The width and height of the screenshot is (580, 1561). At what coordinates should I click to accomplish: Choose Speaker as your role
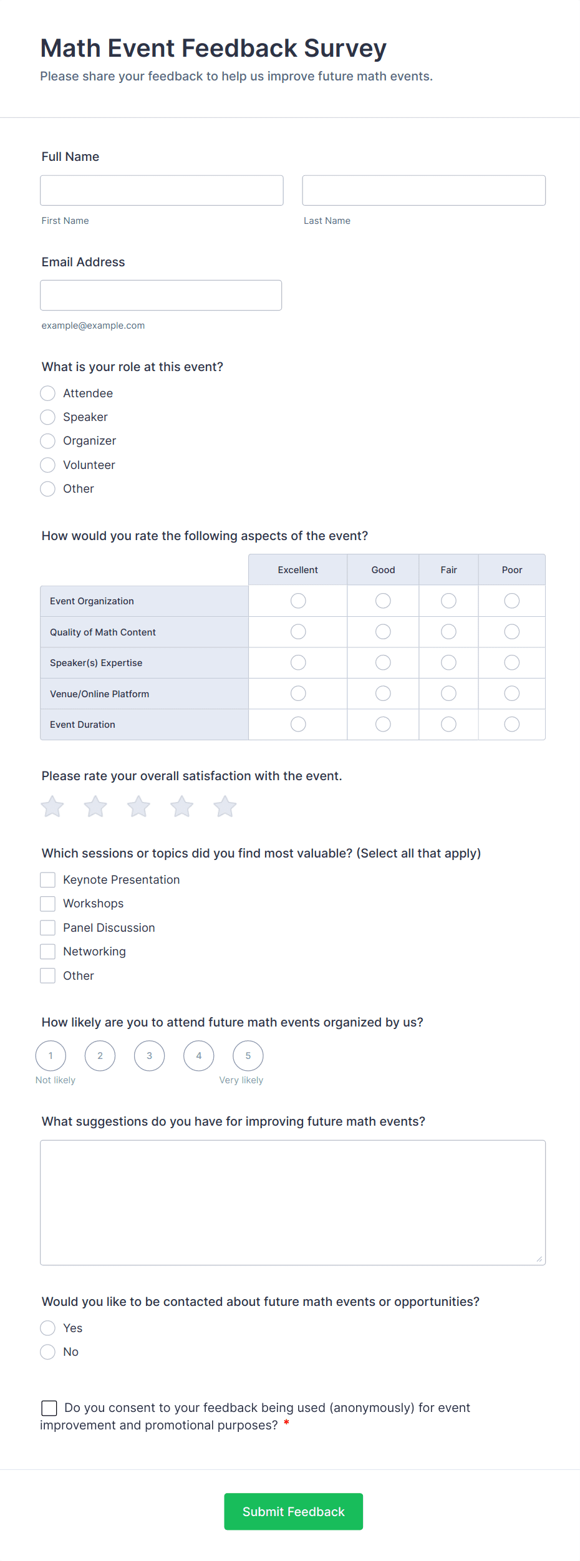48,417
